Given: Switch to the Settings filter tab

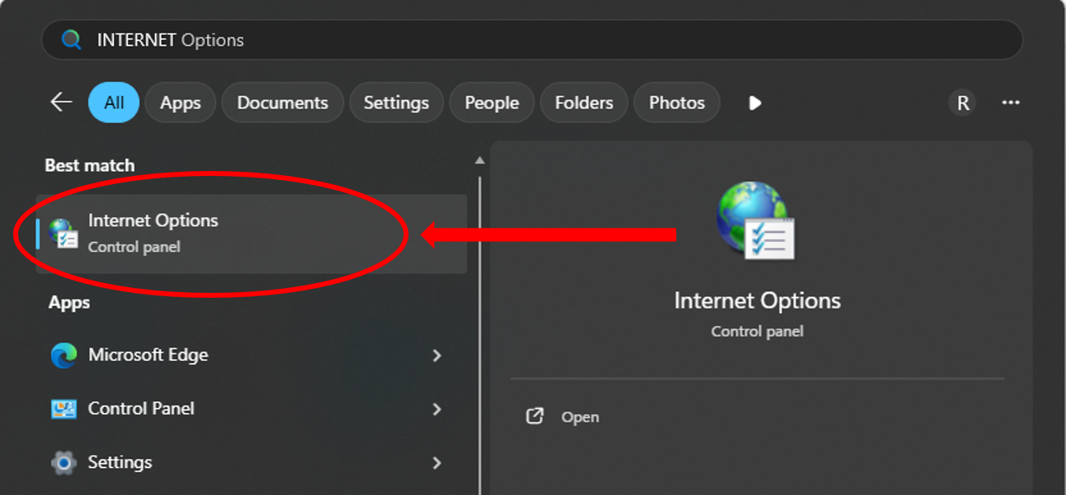Looking at the screenshot, I should 396,102.
